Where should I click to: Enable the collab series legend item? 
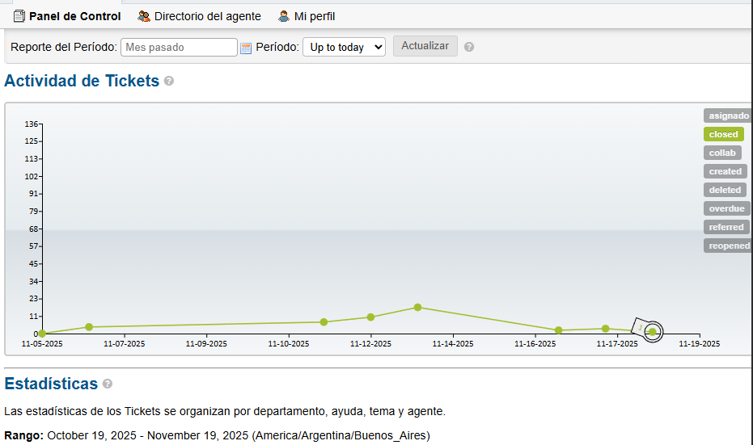[x=722, y=153]
